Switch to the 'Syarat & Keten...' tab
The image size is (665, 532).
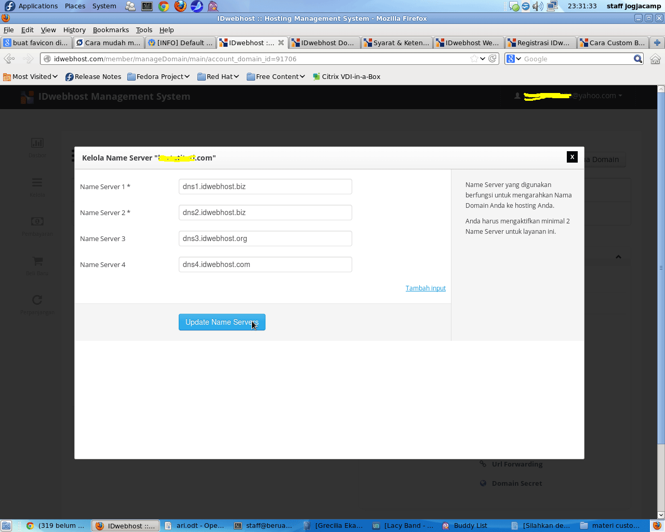click(396, 43)
